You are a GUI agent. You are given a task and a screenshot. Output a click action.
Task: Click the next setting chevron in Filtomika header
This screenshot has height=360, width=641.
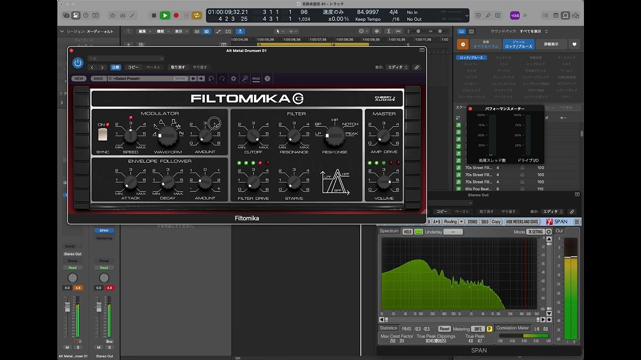coord(102,67)
